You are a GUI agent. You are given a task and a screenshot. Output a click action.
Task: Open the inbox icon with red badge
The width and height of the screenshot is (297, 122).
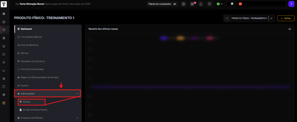click(192, 4)
